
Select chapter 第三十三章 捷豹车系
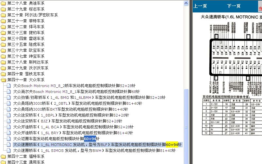tap(26, 33)
